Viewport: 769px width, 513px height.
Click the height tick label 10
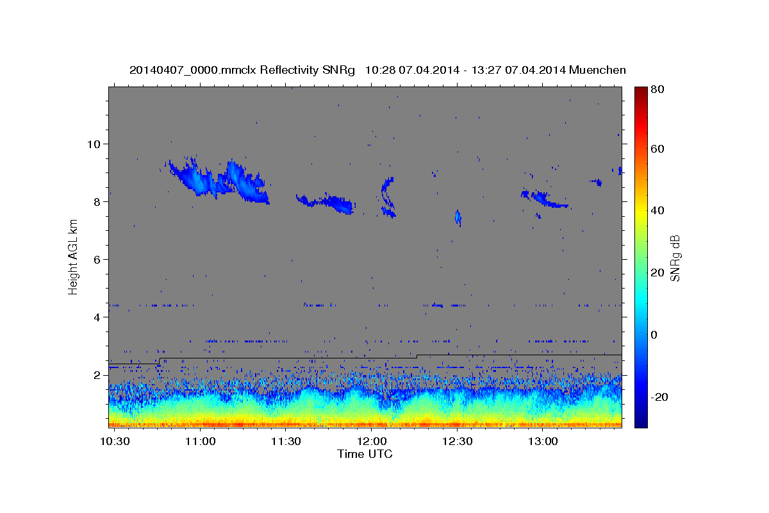click(95, 144)
